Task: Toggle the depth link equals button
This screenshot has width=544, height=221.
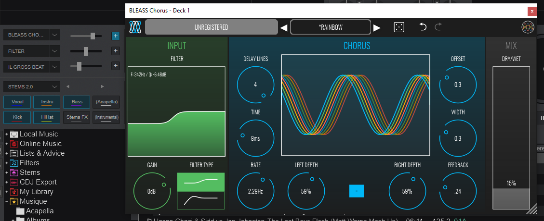Action: coord(356,191)
